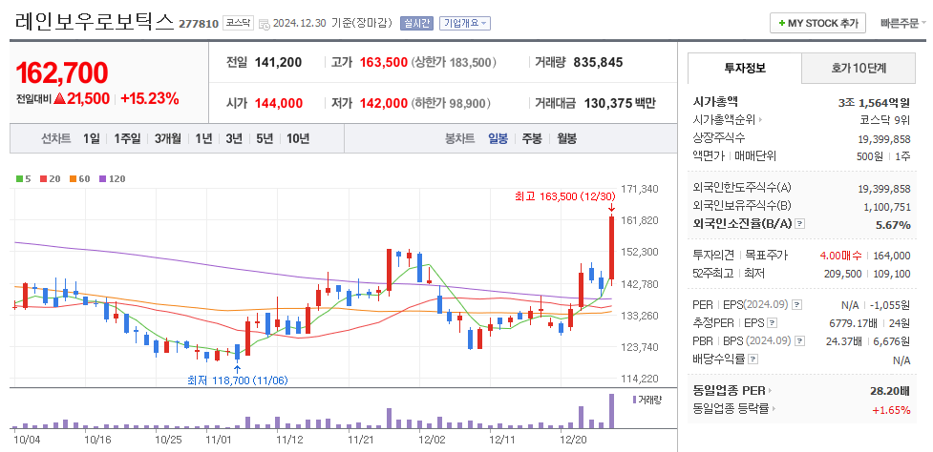Select the 10년 line chart period
933x452 pixels.
tap(298, 139)
